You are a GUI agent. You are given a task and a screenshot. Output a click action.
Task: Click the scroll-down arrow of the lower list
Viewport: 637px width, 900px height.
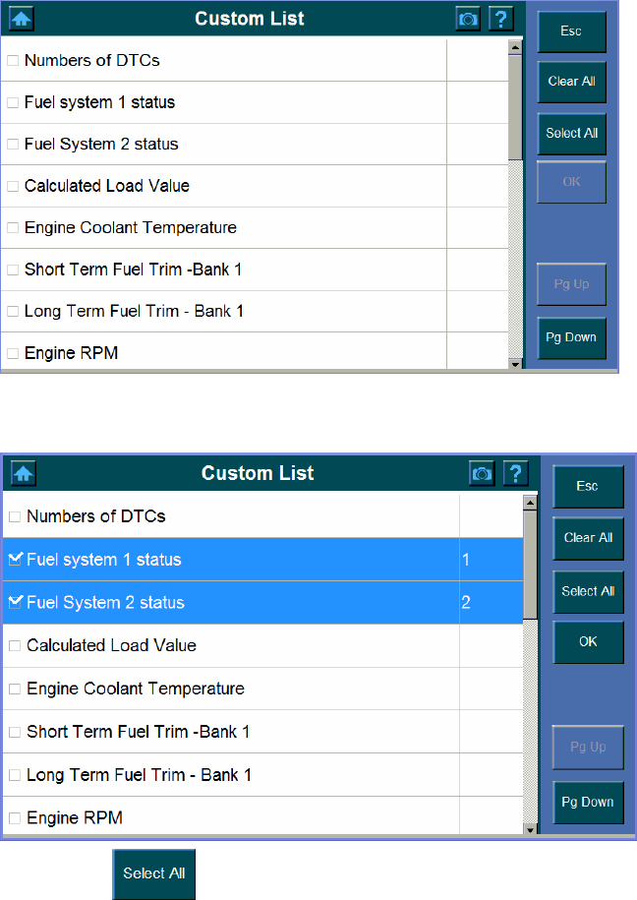pyautogui.click(x=531, y=828)
